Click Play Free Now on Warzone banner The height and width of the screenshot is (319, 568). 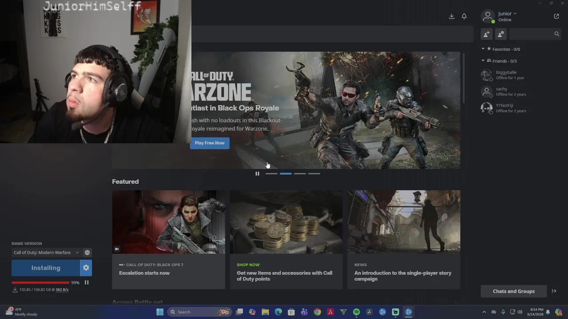pyautogui.click(x=210, y=143)
